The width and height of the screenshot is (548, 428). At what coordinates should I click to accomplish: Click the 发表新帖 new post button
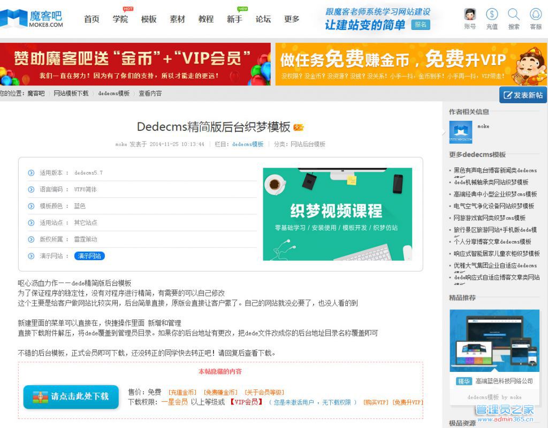tap(523, 95)
